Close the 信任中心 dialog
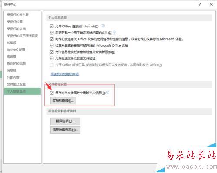217x173 pixels. click(211, 4)
